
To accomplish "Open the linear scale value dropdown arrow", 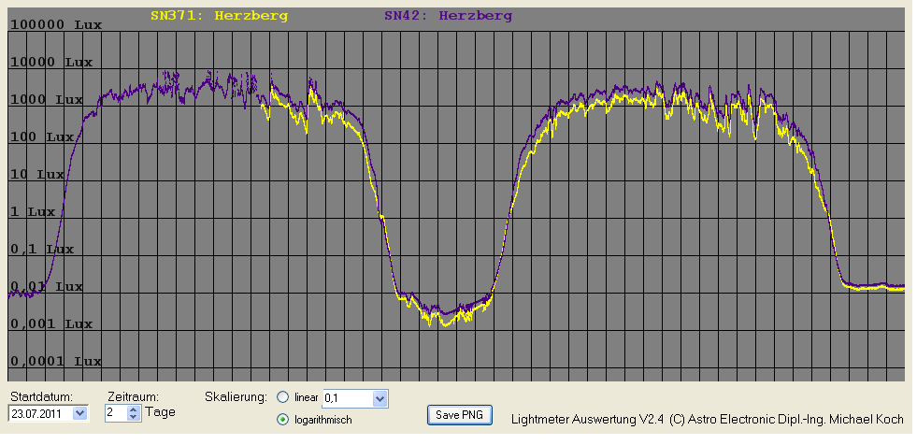I will (380, 399).
